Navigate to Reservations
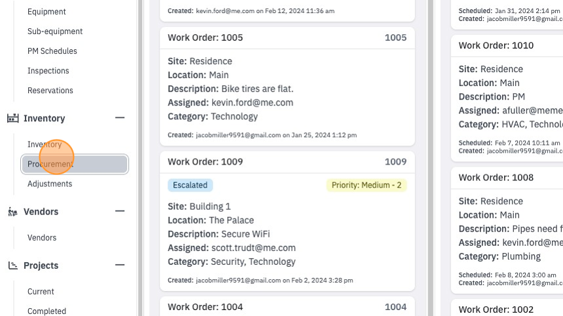Image resolution: width=563 pixels, height=316 pixels. 50,90
